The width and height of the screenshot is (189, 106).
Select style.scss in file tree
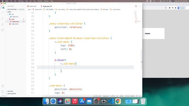16,21
